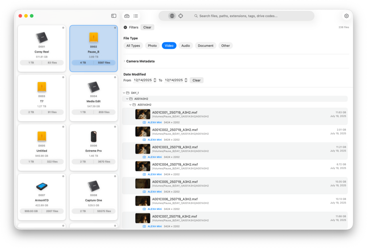Click the status dot on ArmorATD card
Viewport: 367px width, 248px height.
[63, 176]
